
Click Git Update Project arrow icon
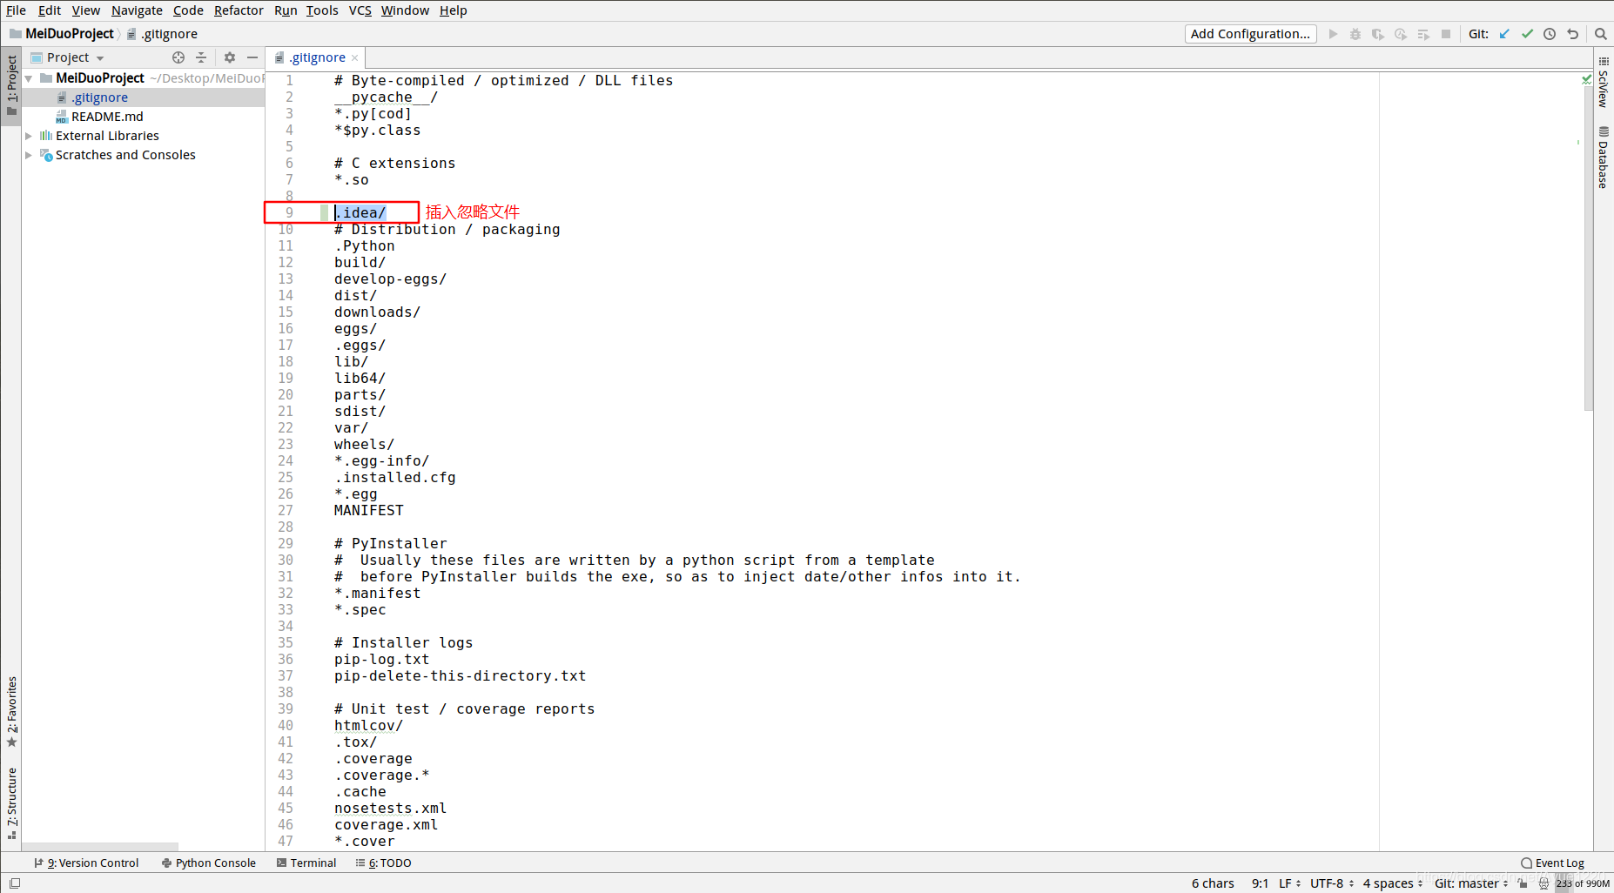1504,34
